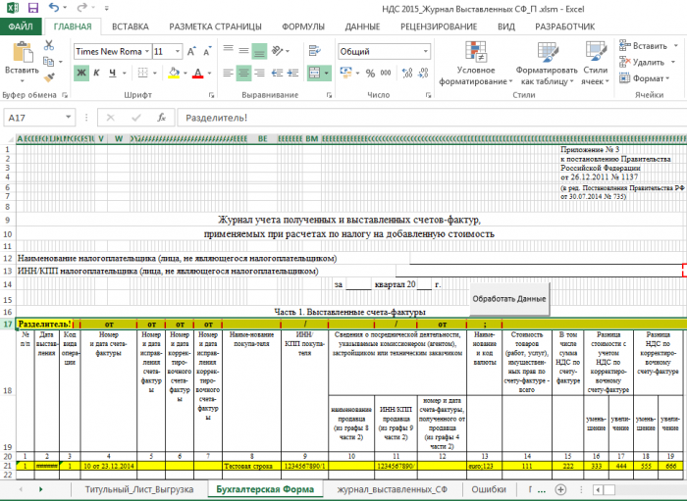Cut selection with the scissors icon
The image size is (687, 501).
point(49,45)
